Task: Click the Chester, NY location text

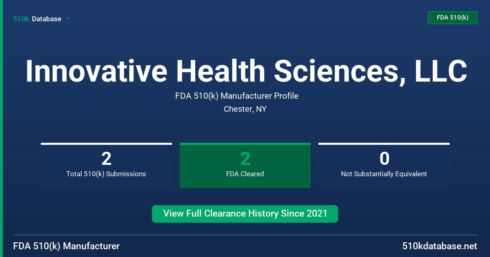Action: [x=245, y=109]
